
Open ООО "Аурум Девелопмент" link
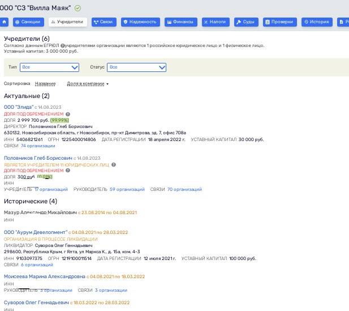(36, 232)
